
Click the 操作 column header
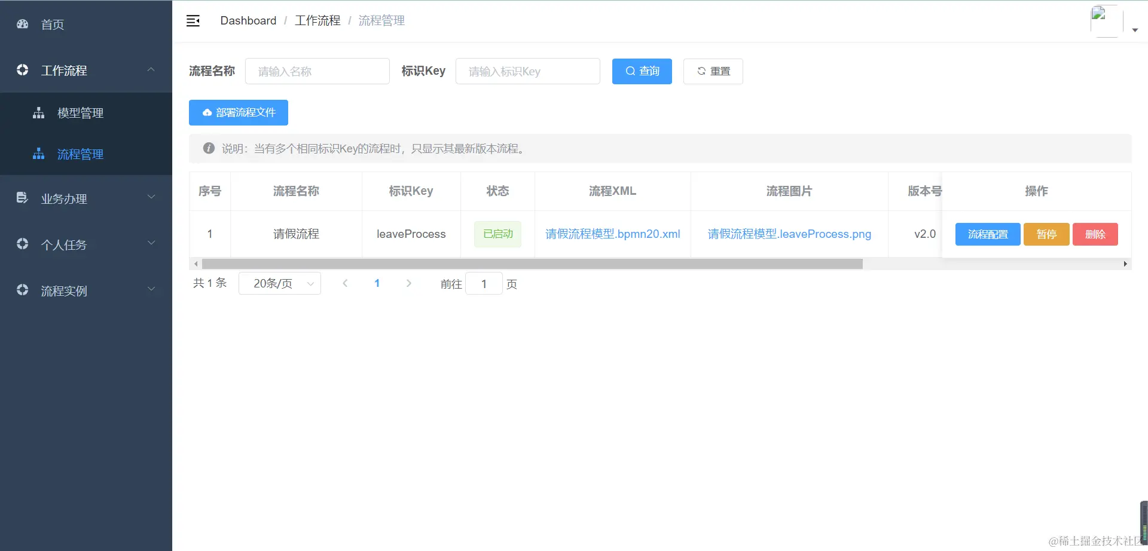[x=1036, y=191]
